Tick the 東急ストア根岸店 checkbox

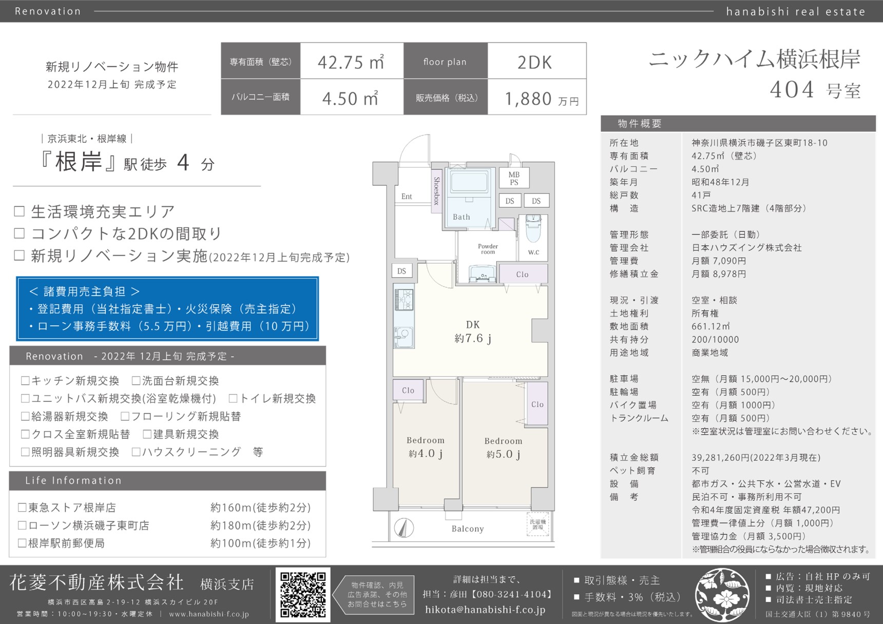[22, 508]
